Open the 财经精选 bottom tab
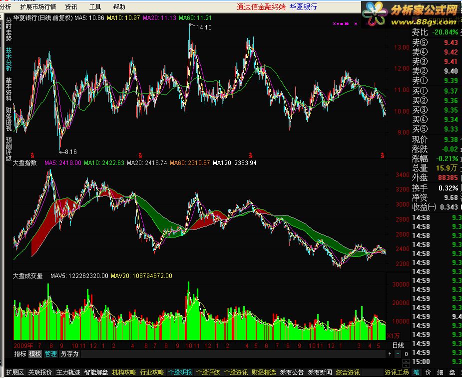The image size is (462, 378). pos(264,372)
